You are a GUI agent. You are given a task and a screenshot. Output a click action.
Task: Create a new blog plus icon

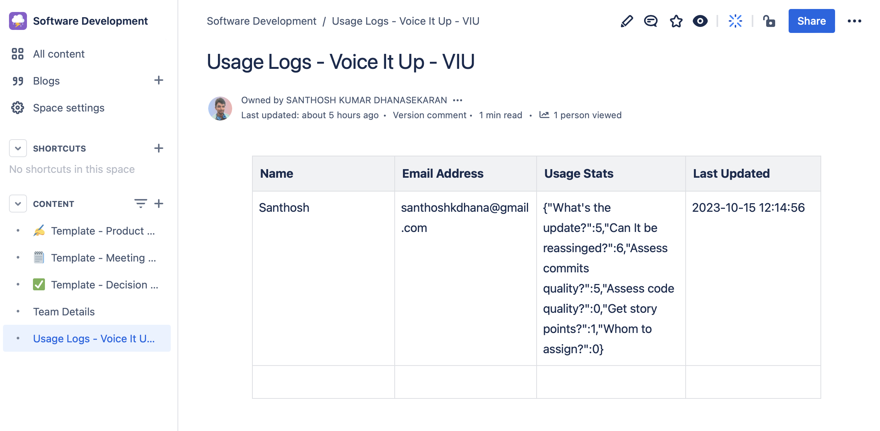click(159, 80)
